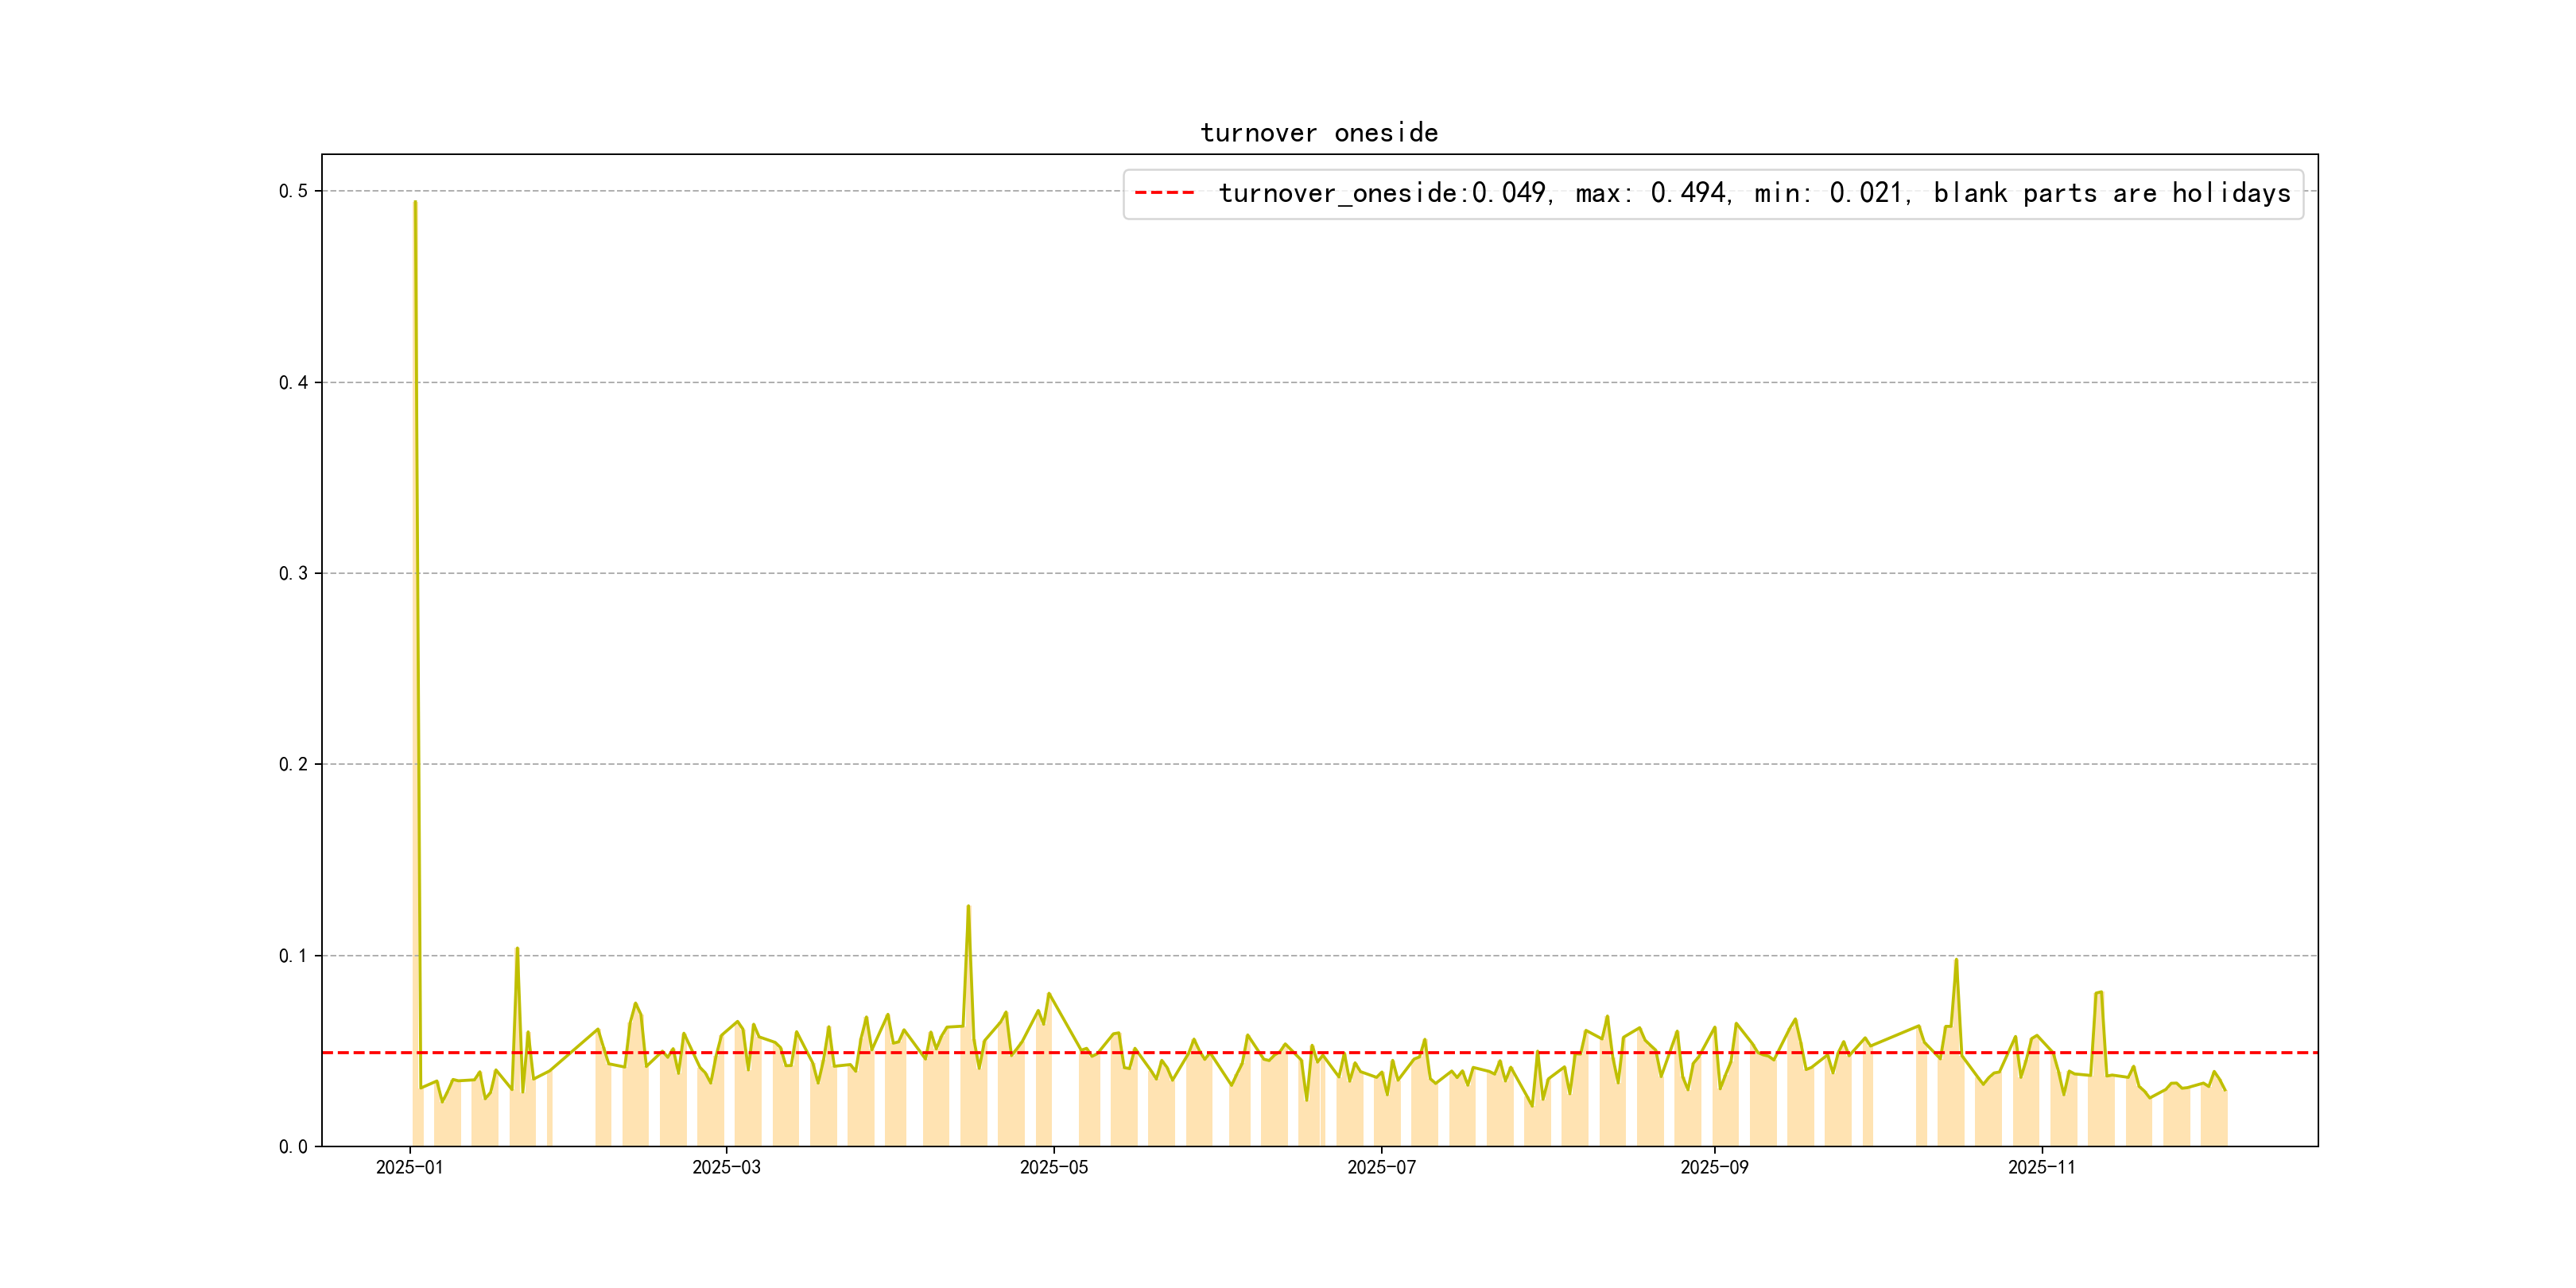Screen dimensions: 2576x1288
Task: Click the 0.0 y-axis tick label
Action: pos(293,1146)
